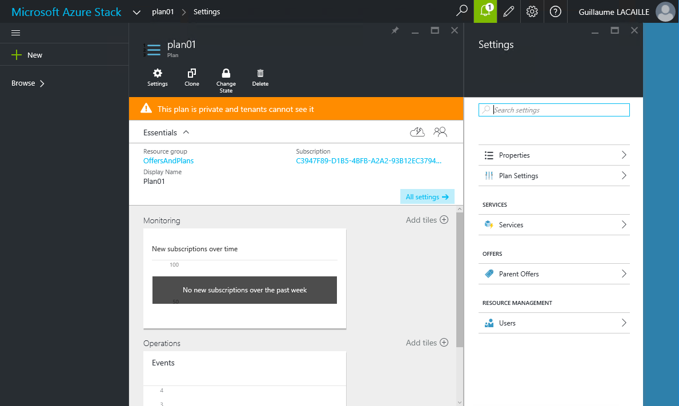
Task: Open the Events tile
Action: coord(244,378)
